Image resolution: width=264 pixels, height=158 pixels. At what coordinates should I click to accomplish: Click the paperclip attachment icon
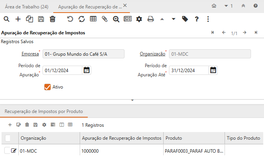pyautogui.click(x=105, y=19)
